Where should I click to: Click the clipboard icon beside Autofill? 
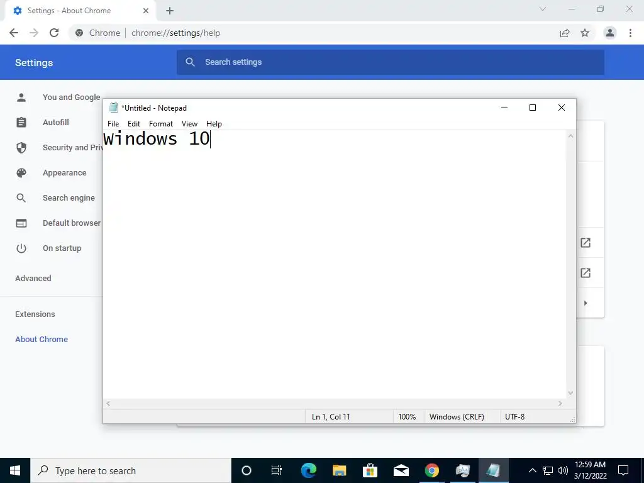coord(21,123)
